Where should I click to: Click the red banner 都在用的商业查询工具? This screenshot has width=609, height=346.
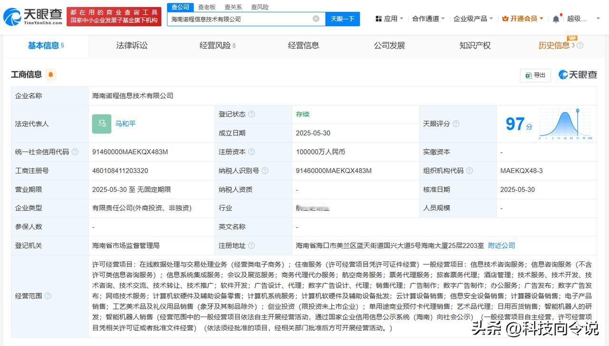[x=114, y=16]
